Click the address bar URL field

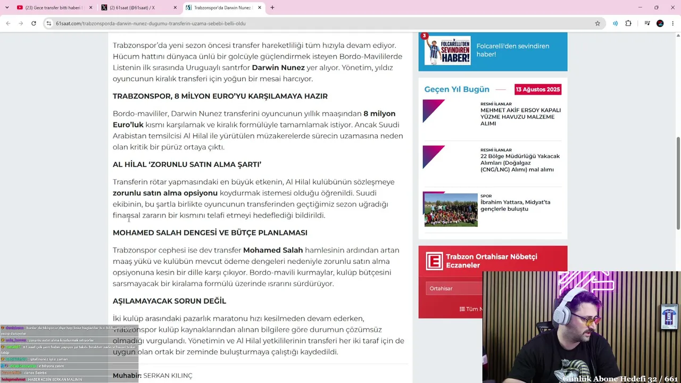pyautogui.click(x=319, y=23)
